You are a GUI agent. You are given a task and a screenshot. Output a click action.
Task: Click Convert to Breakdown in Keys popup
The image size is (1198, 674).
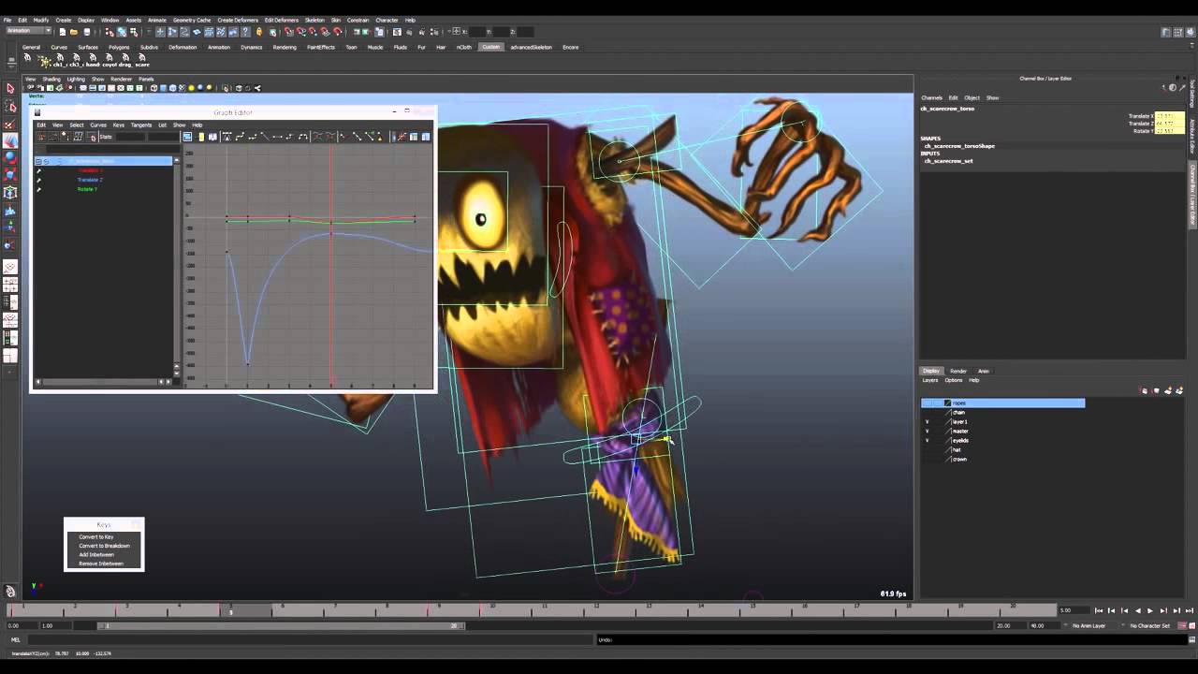coord(104,546)
